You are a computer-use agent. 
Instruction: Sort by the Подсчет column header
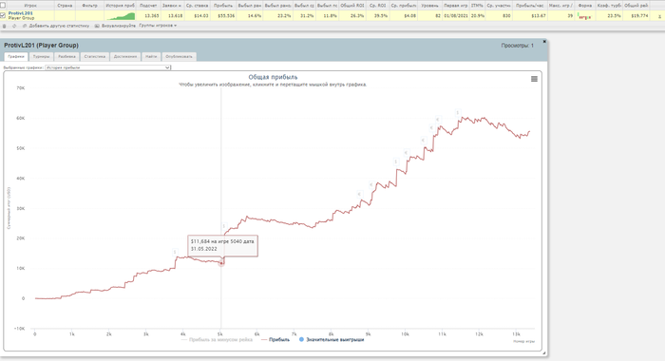coord(148,6)
